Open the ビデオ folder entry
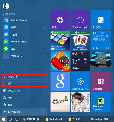 tap(25, 84)
